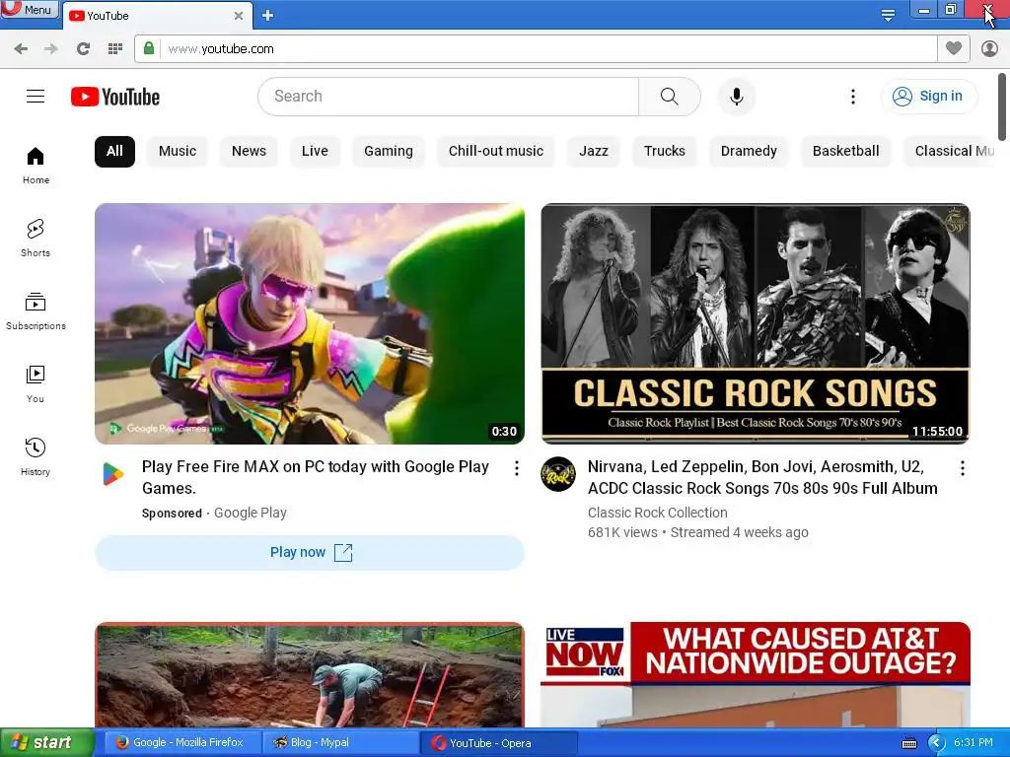
Task: Click the keyboard icon in system tray
Action: 908,743
